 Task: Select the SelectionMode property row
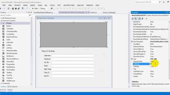(151, 46)
